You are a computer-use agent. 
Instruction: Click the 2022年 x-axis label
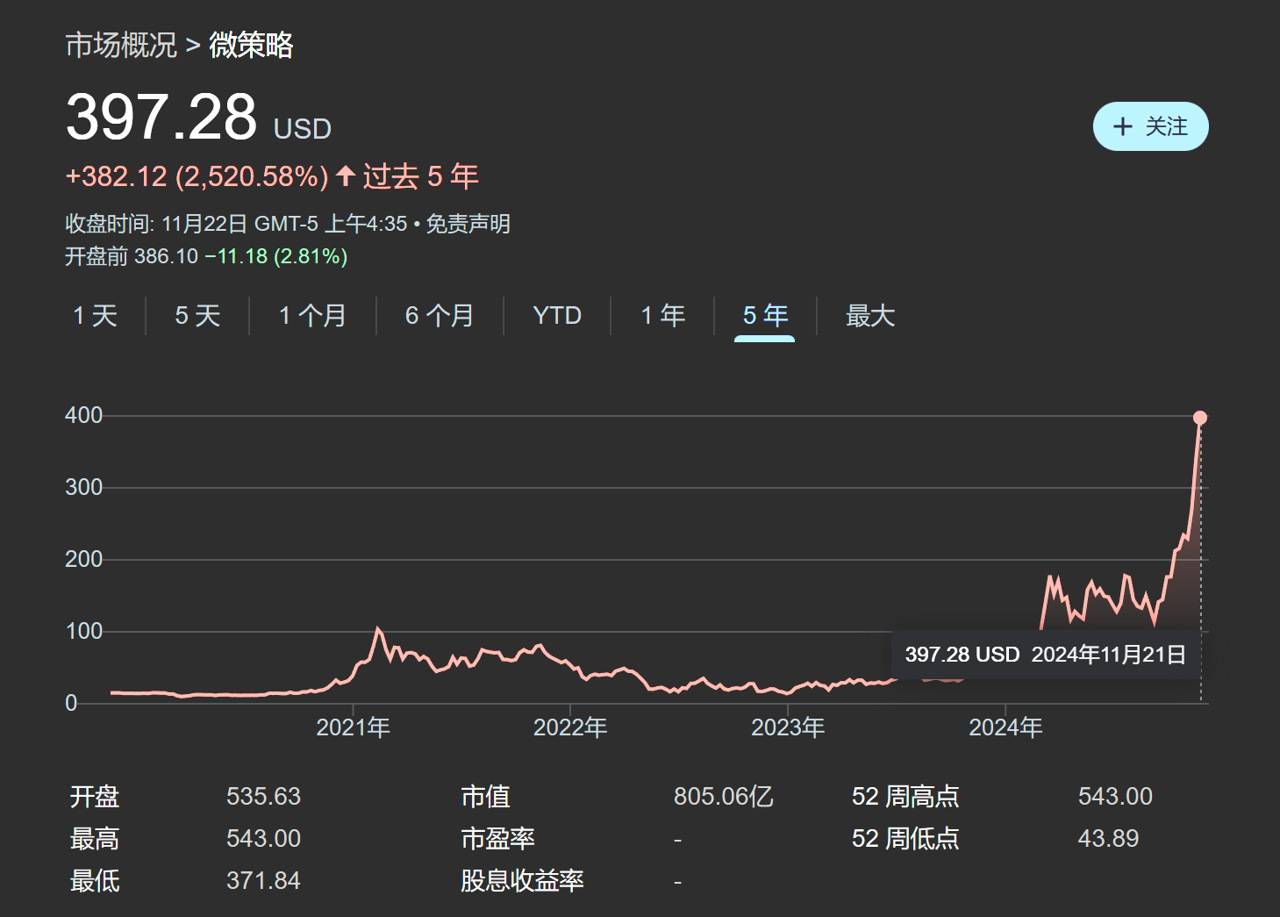click(570, 727)
